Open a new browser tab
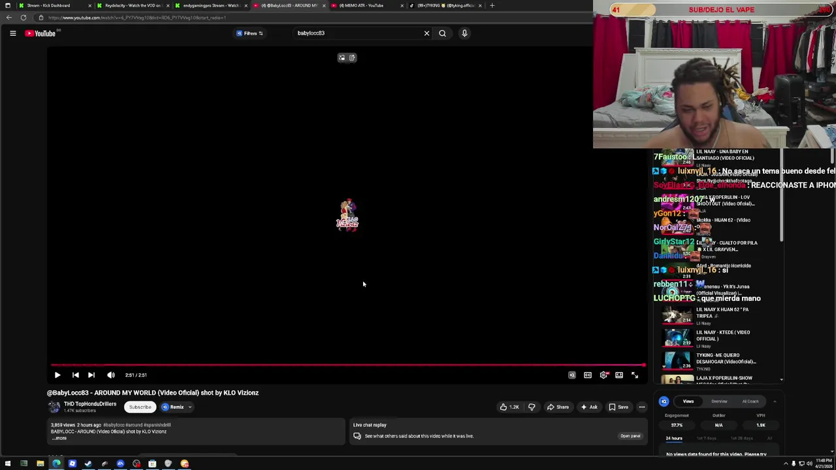 pyautogui.click(x=492, y=5)
